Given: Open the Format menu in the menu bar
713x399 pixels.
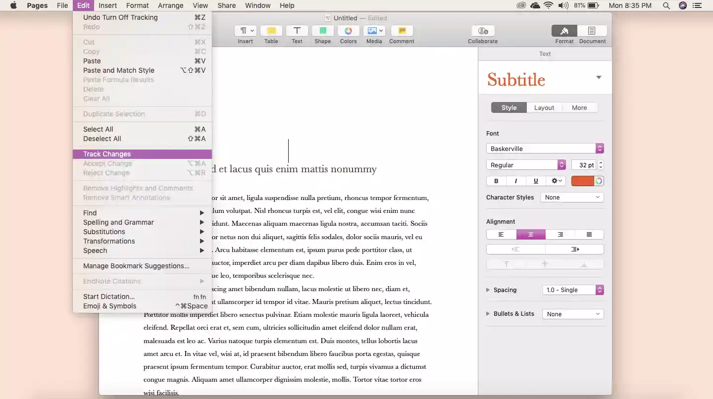Looking at the screenshot, I should click(x=138, y=5).
